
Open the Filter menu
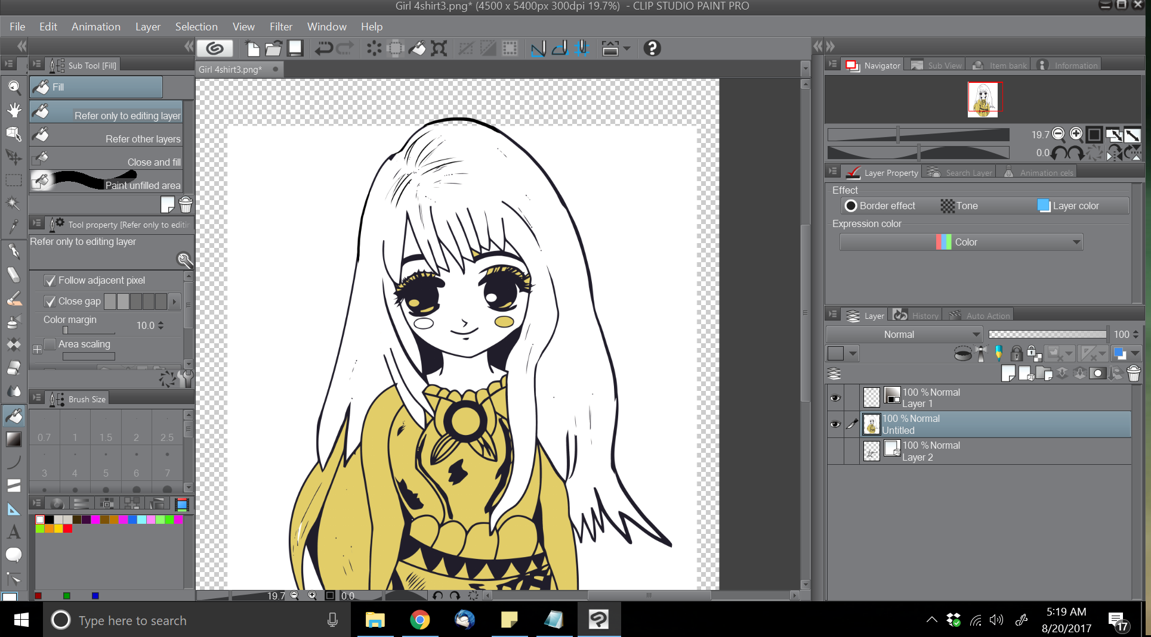280,27
